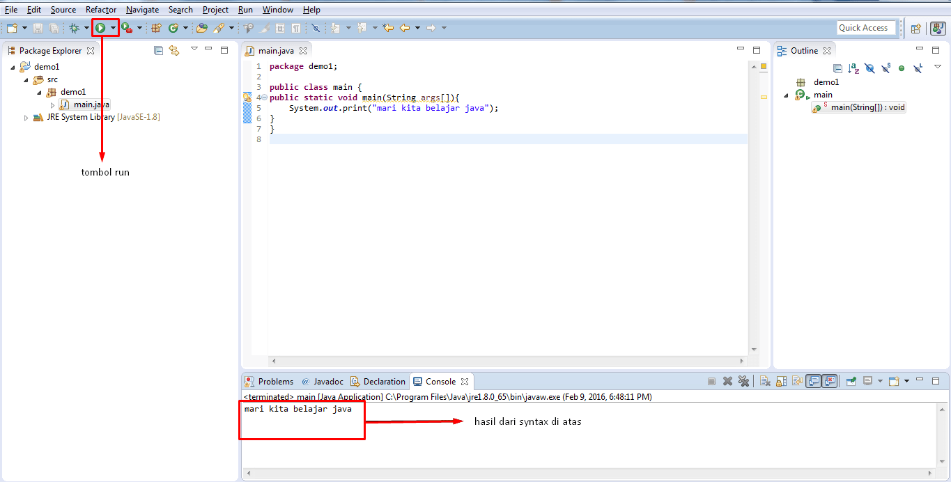Collapse the src folder node
This screenshot has height=482, width=951.
coord(26,80)
